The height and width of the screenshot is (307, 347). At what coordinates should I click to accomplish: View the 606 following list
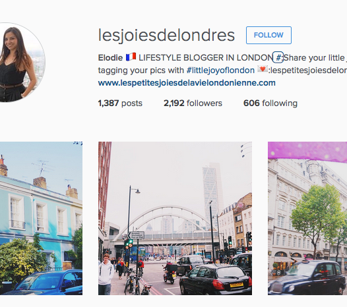pyautogui.click(x=270, y=103)
